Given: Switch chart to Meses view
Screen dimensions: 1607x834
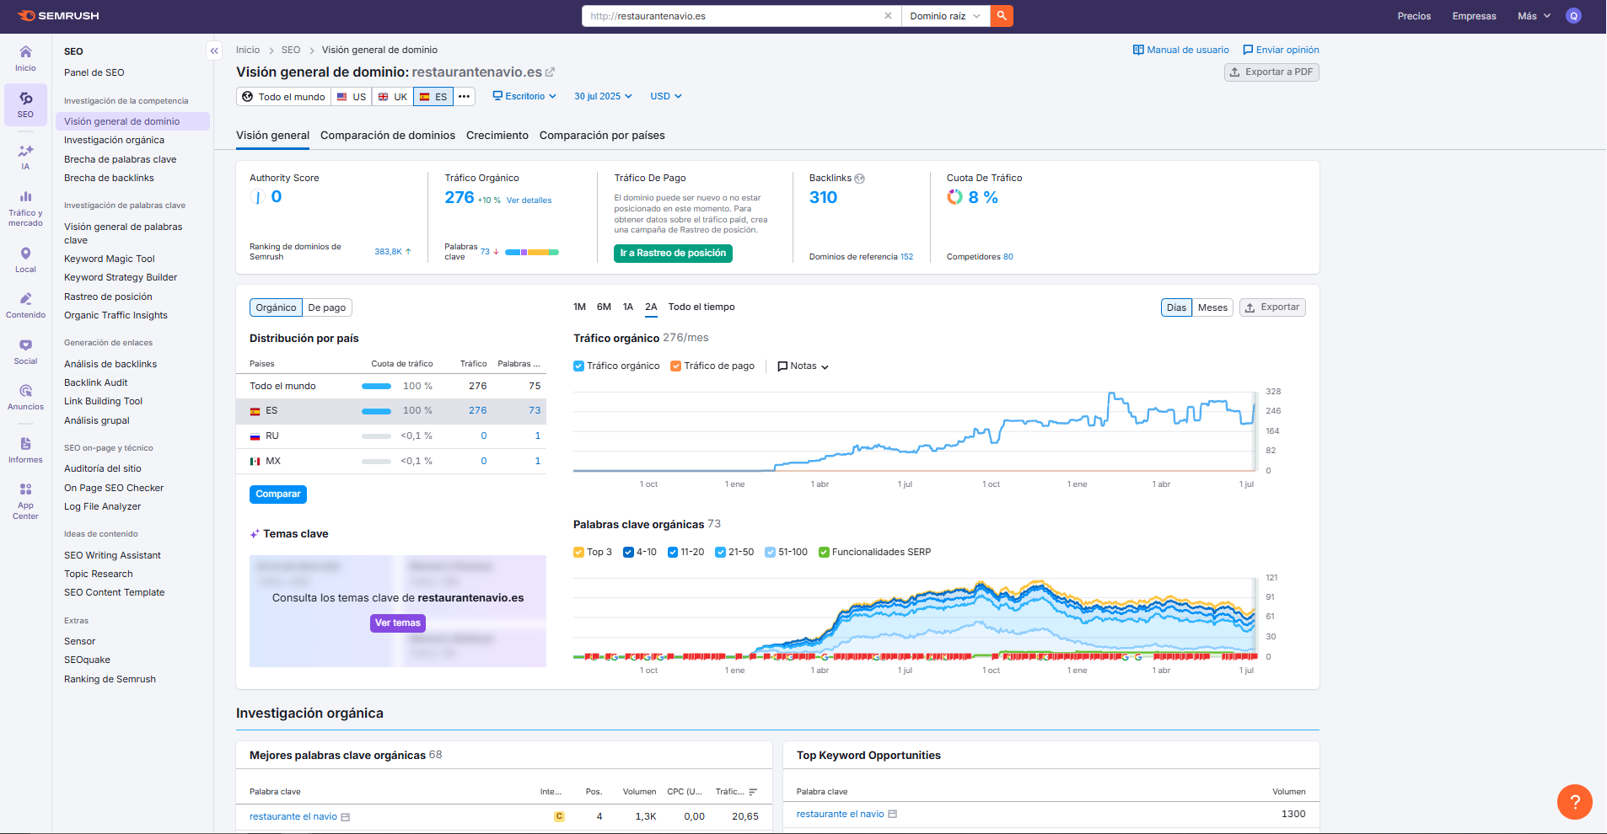Looking at the screenshot, I should 1212,307.
